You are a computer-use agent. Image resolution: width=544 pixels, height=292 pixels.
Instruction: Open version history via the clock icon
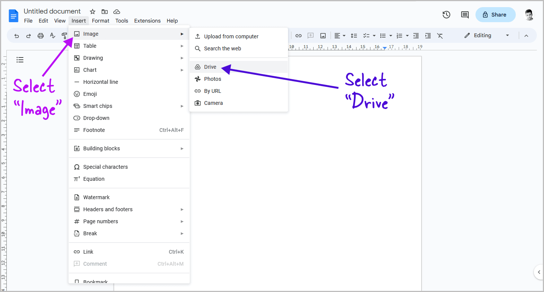[x=446, y=15]
